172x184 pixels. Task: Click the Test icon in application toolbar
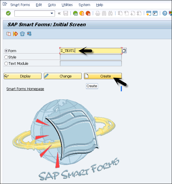click(29, 34)
